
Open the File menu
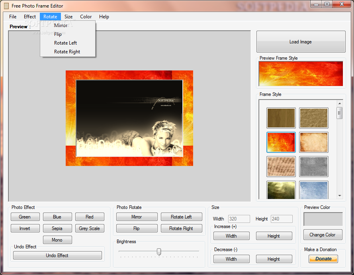[x=13, y=17]
